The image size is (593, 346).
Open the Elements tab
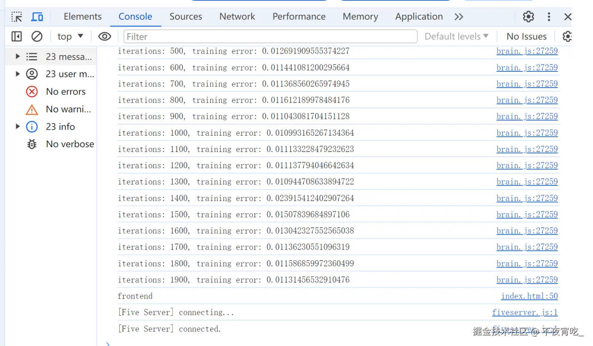pos(82,17)
